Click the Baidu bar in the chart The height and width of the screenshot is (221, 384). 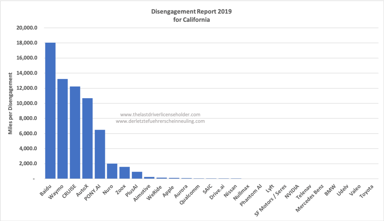click(50, 111)
